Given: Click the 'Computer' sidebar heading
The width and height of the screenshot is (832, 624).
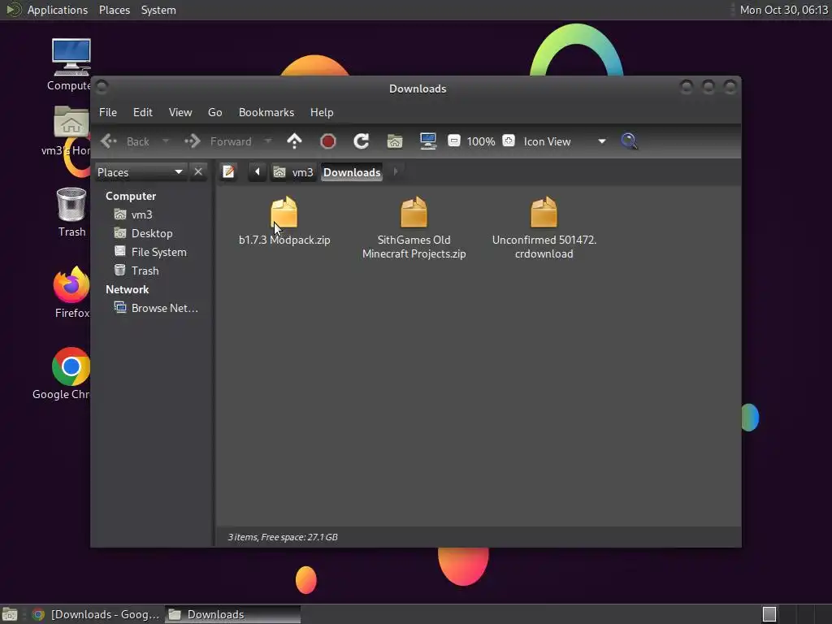Looking at the screenshot, I should (131, 196).
